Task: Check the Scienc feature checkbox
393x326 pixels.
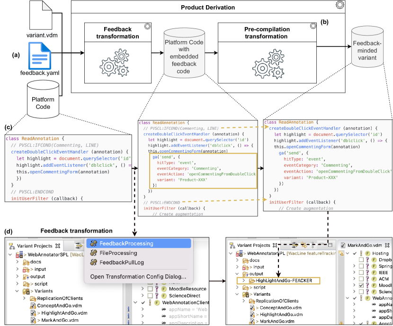Action: [361, 291]
